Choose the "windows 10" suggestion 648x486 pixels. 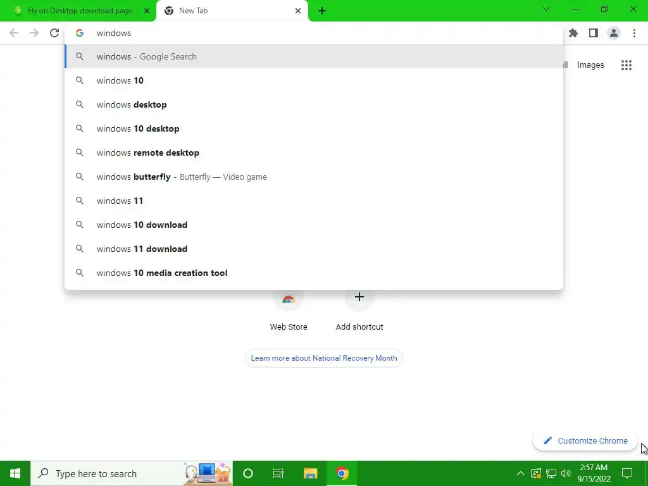[314, 80]
